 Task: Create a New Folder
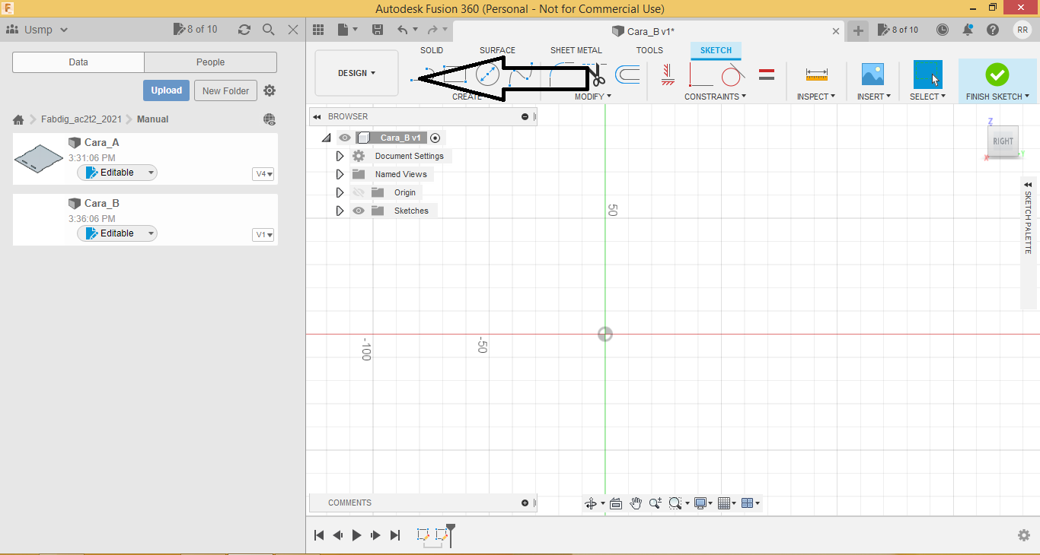click(x=226, y=90)
